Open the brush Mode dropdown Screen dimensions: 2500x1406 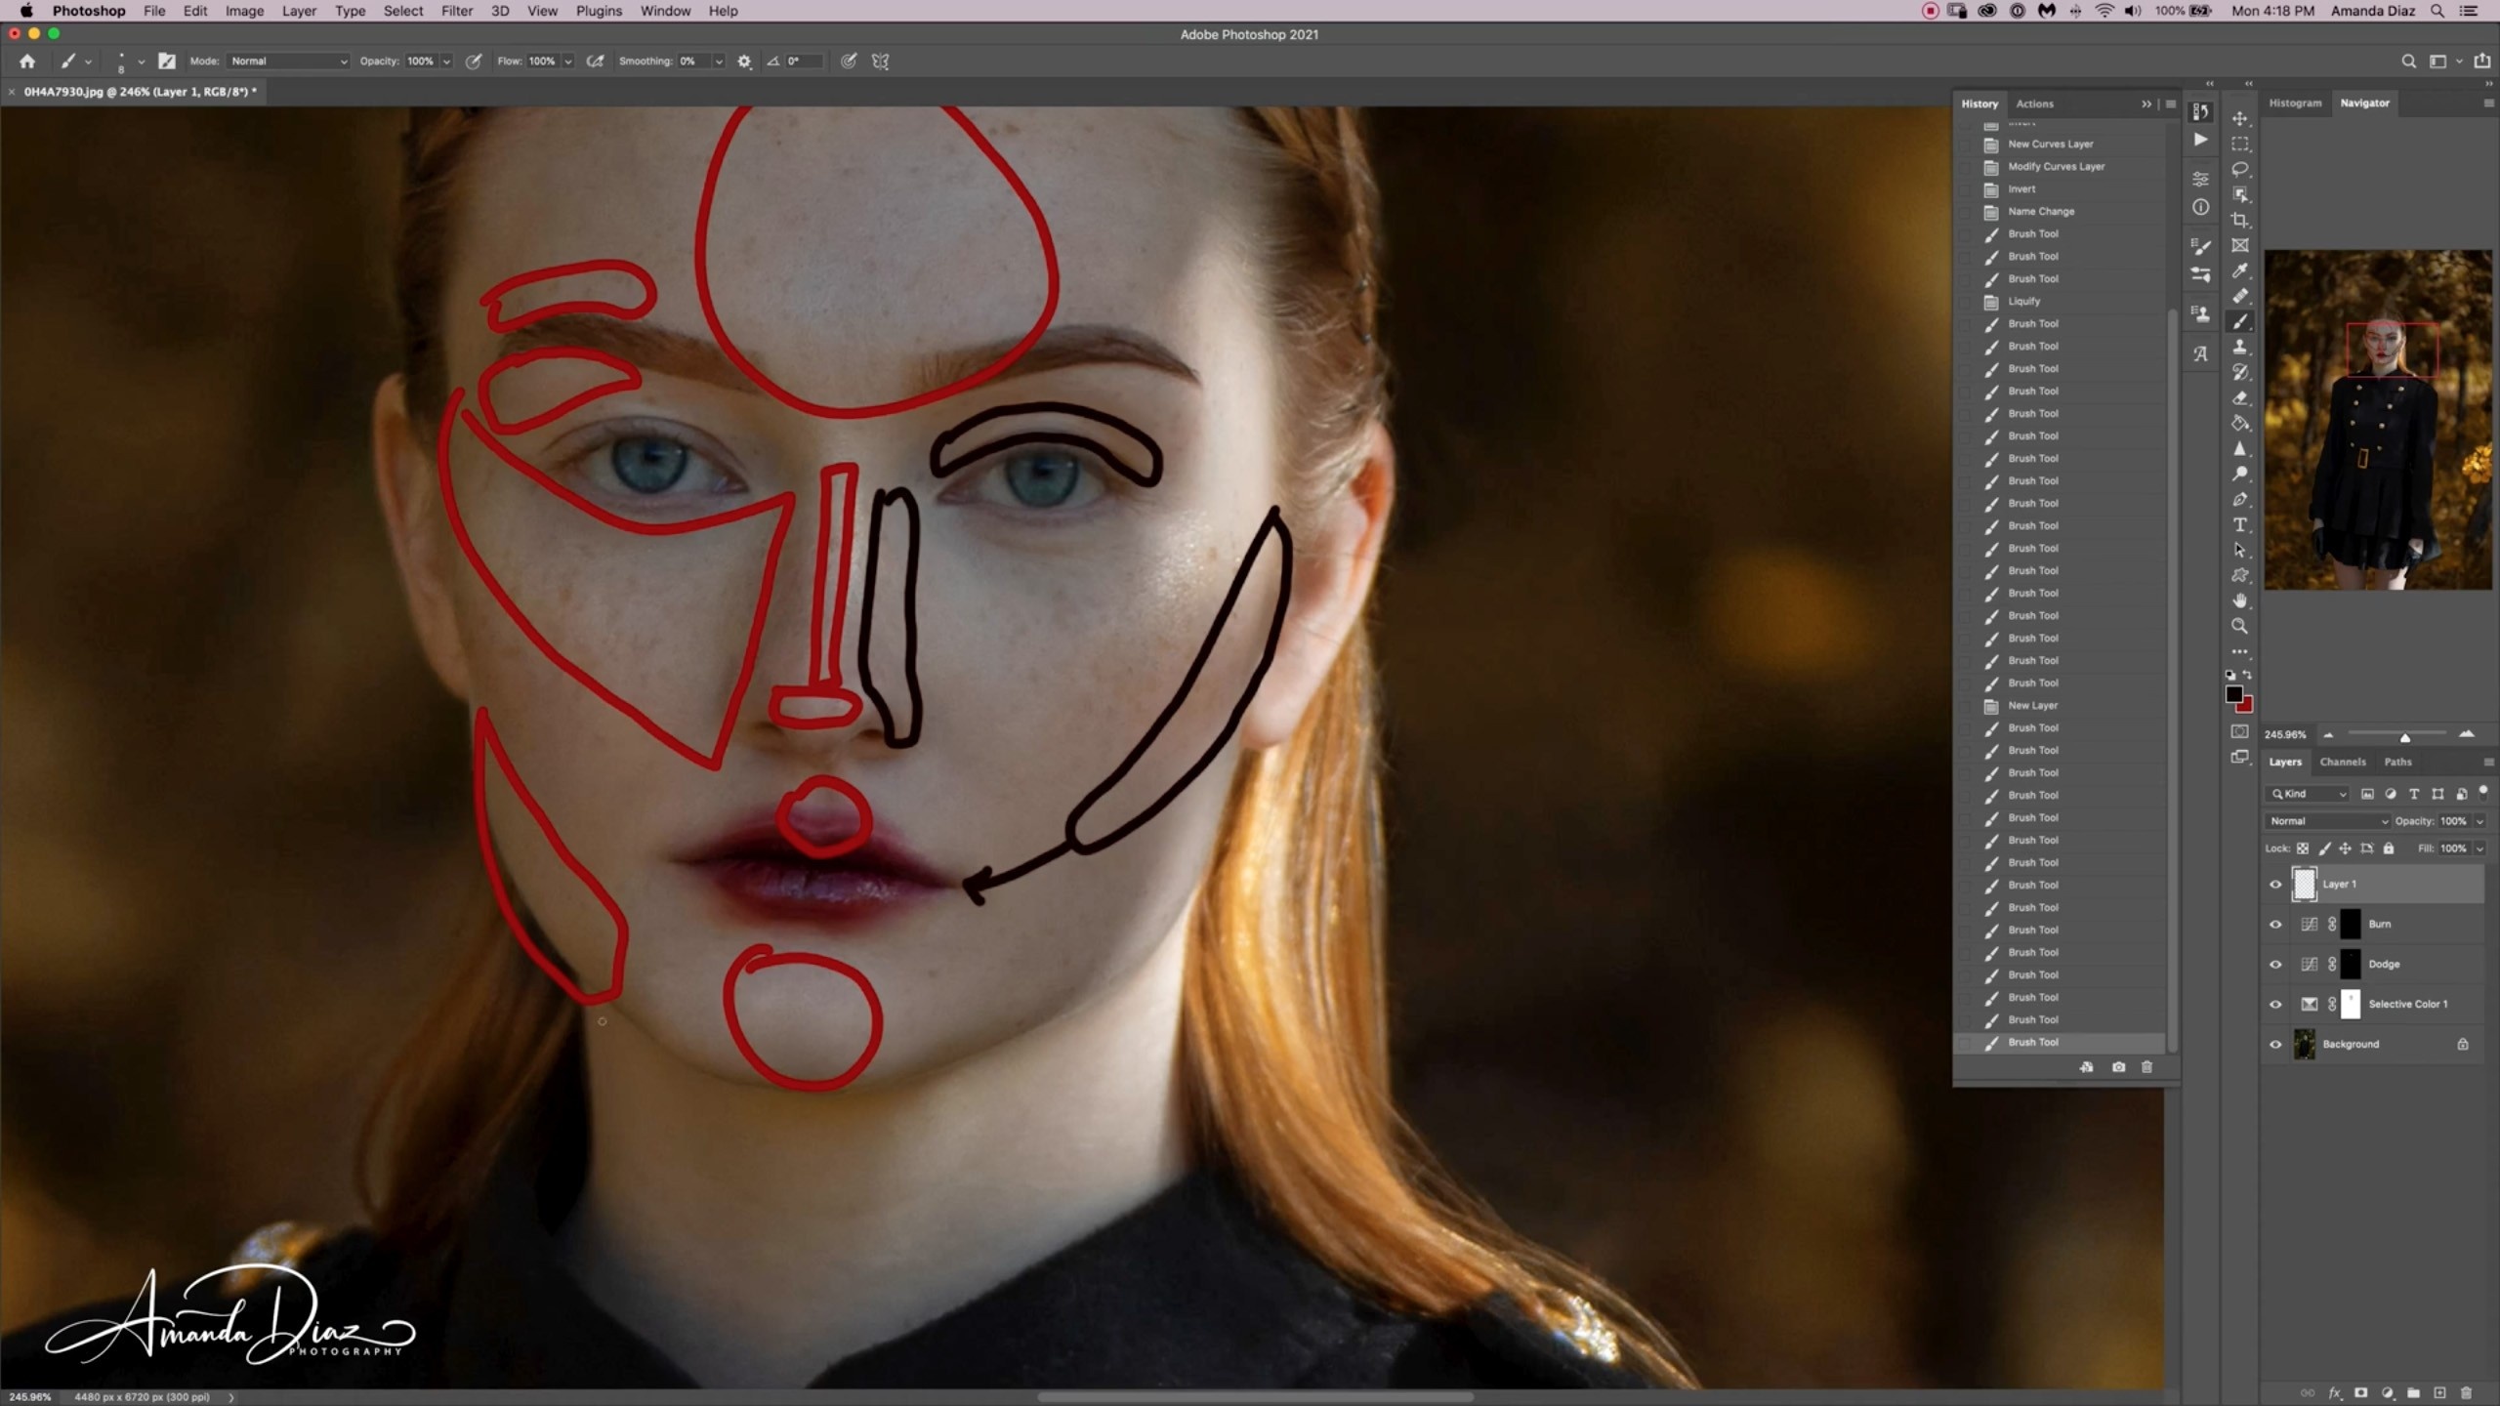[288, 61]
